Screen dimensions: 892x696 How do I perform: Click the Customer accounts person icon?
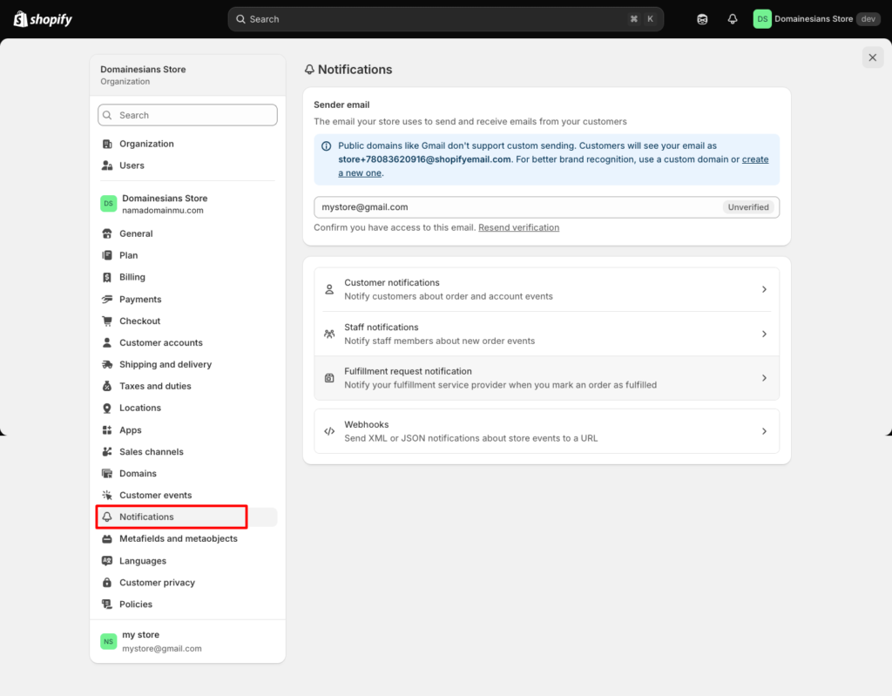click(x=107, y=342)
